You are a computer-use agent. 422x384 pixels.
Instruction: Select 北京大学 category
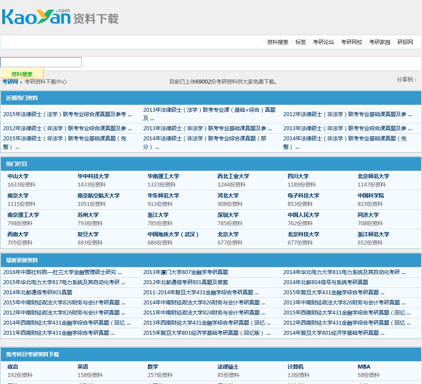pos(228,234)
